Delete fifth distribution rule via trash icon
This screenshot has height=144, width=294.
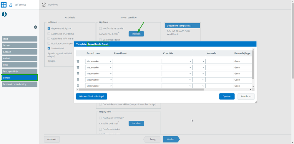78,86
